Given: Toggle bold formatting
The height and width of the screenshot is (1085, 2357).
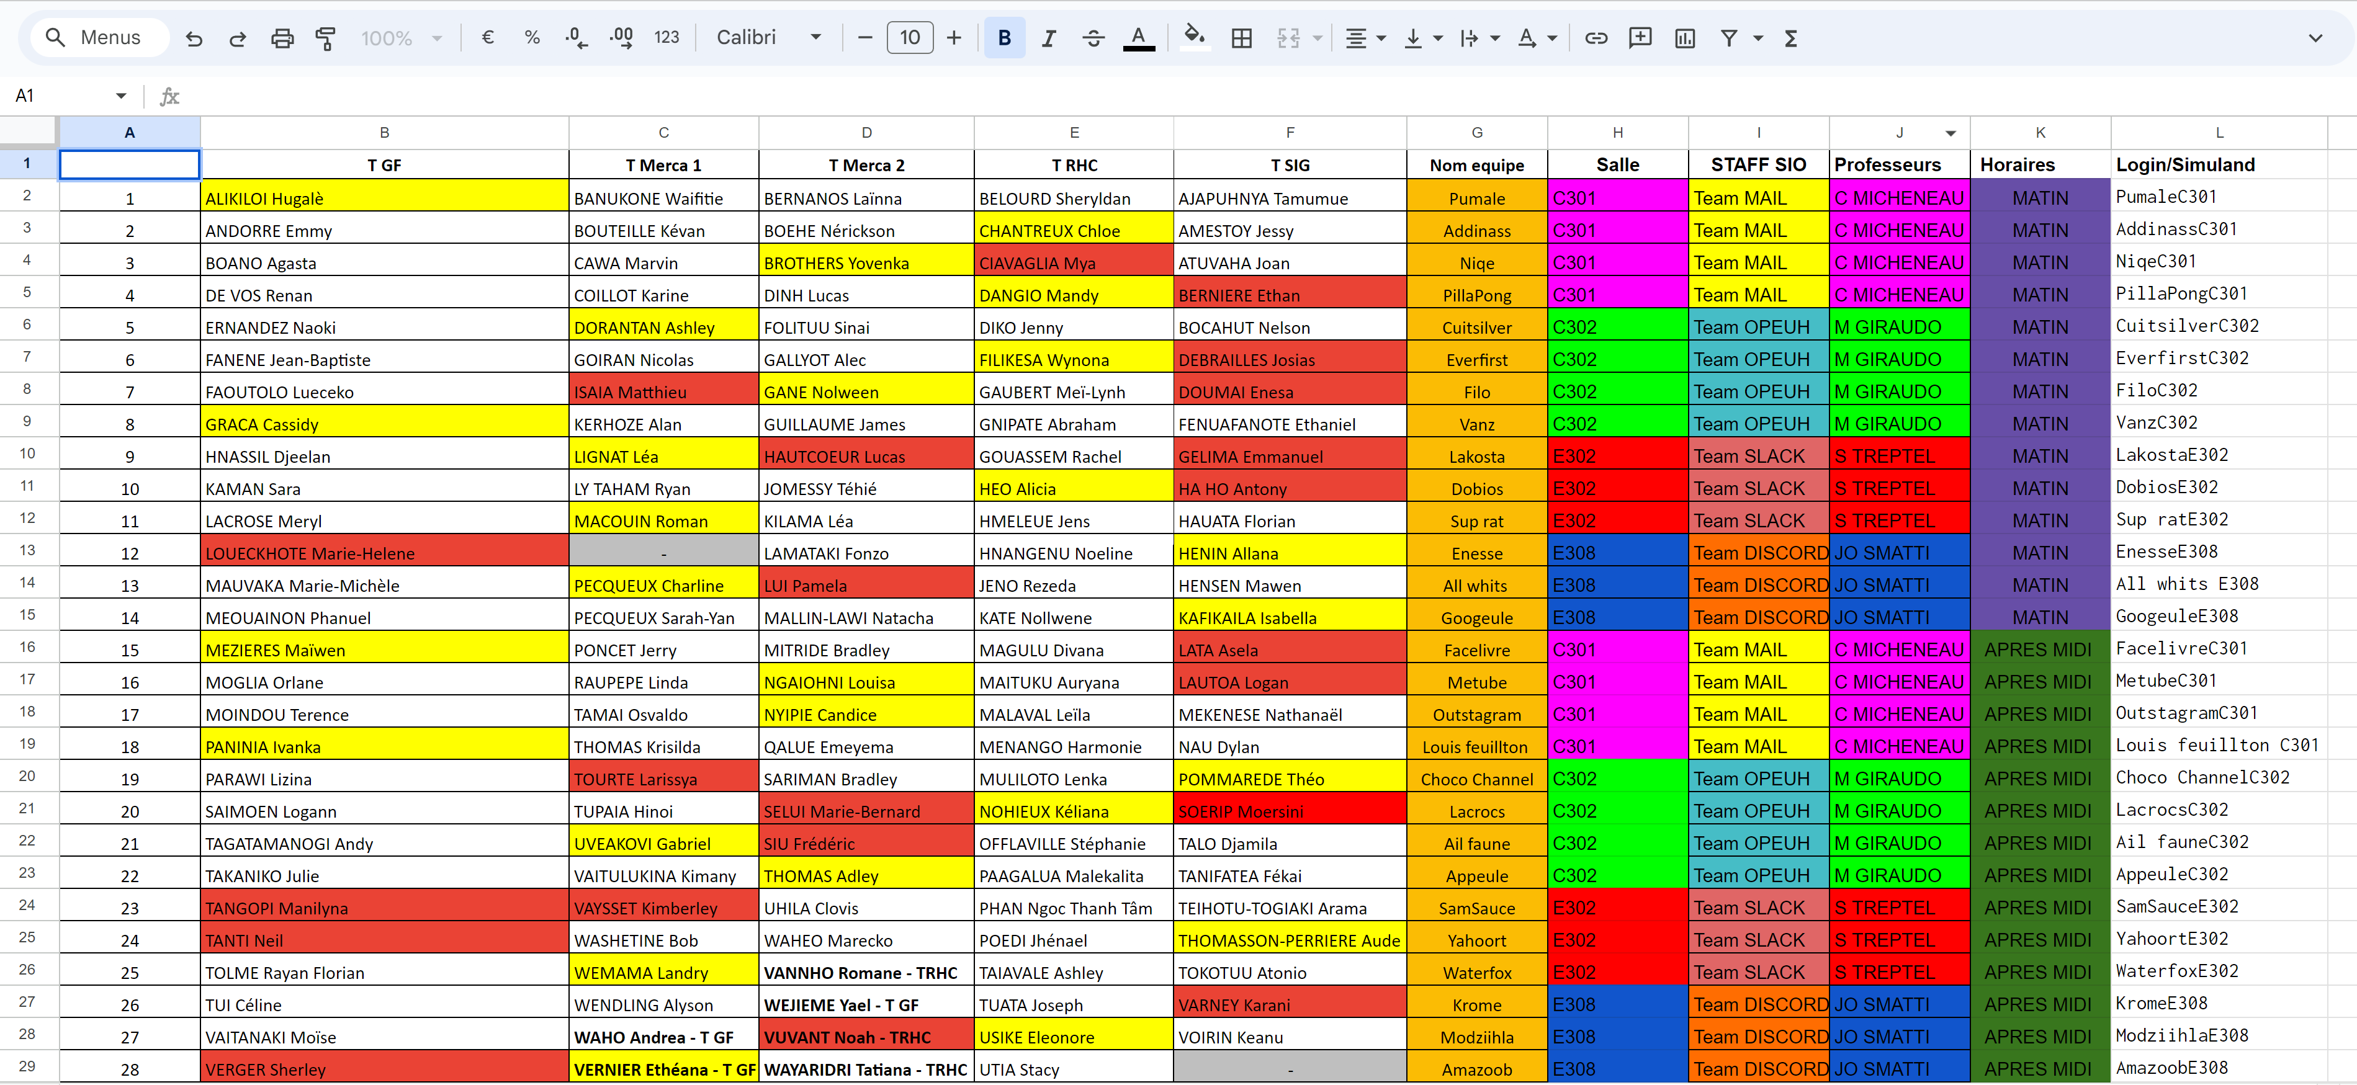Looking at the screenshot, I should point(1003,37).
